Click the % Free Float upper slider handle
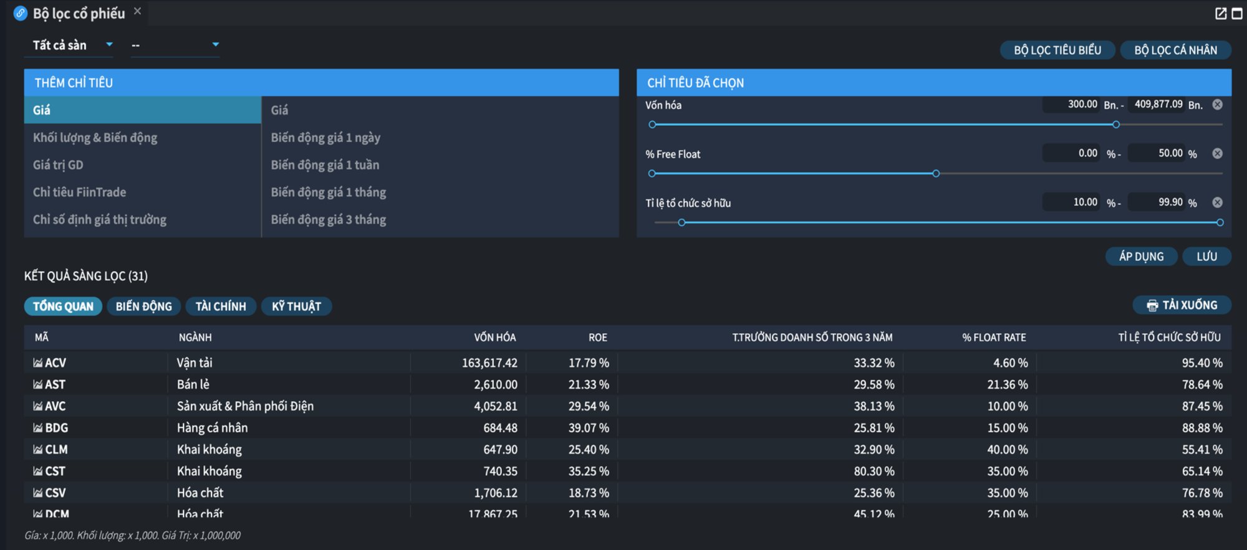 936,174
